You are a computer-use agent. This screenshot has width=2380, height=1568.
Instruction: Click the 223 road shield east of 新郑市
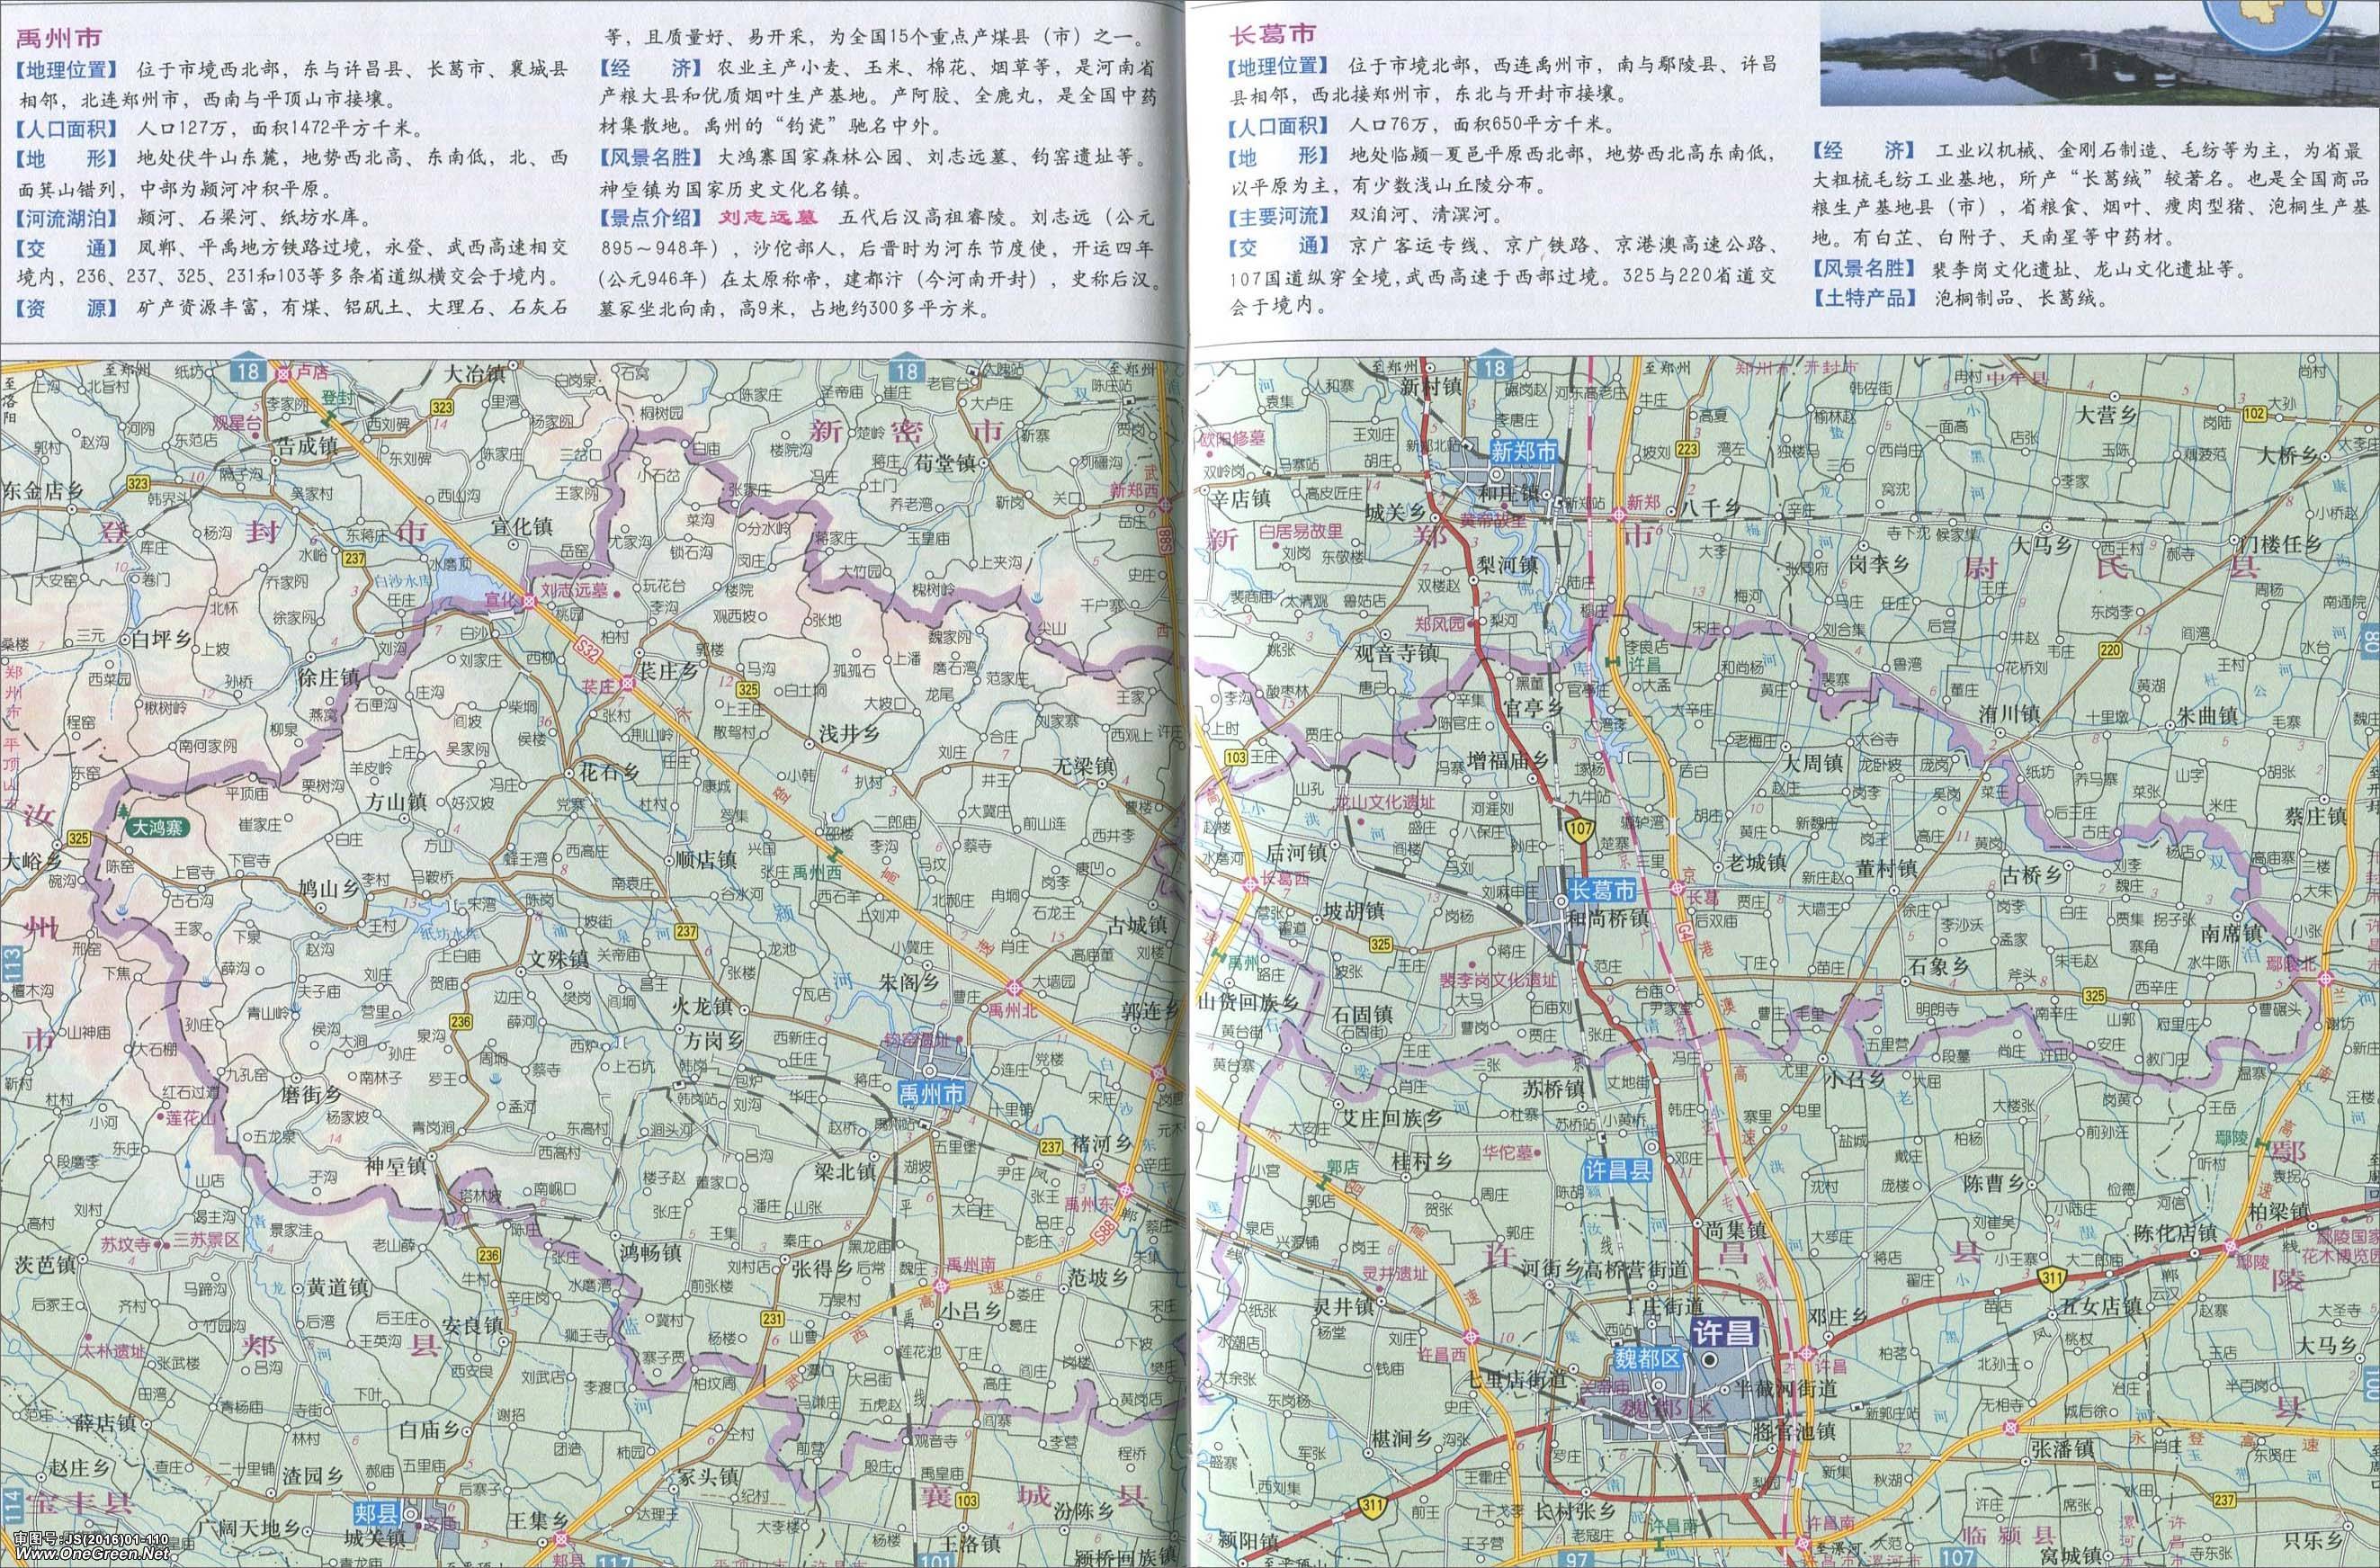1687,450
